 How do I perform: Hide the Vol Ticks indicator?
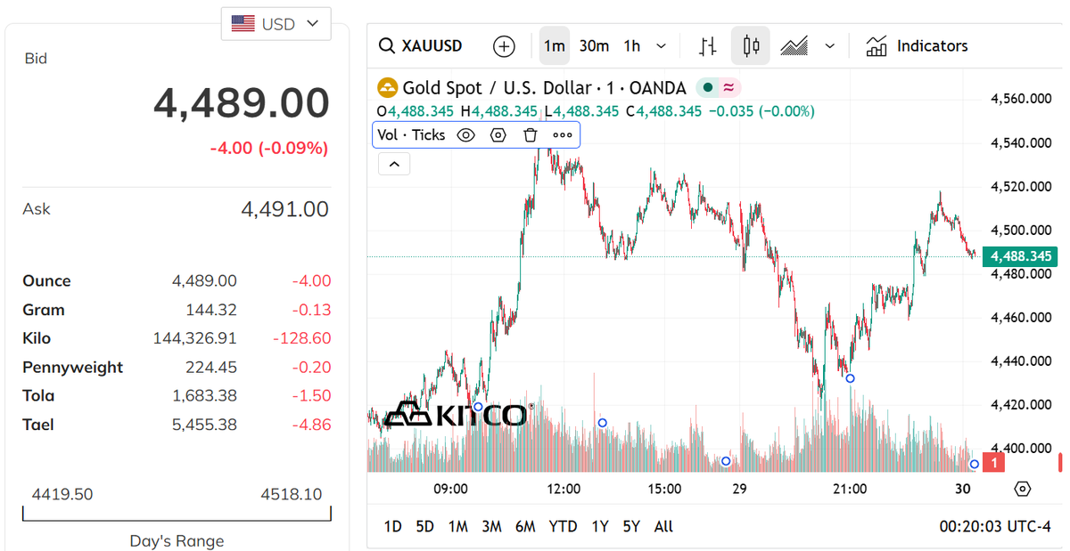465,135
